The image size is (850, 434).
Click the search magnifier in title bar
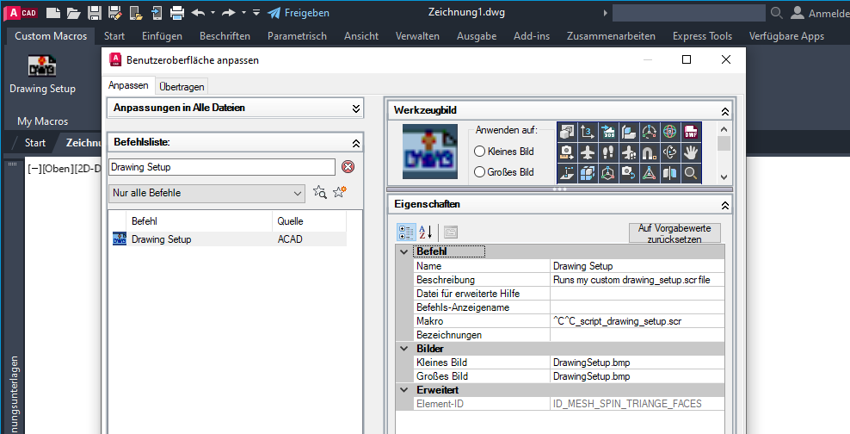tap(776, 12)
